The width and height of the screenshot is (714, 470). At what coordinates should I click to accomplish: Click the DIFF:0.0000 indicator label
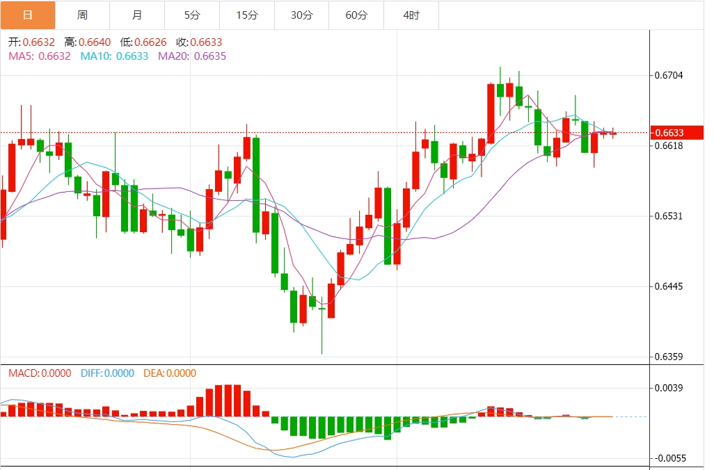107,373
